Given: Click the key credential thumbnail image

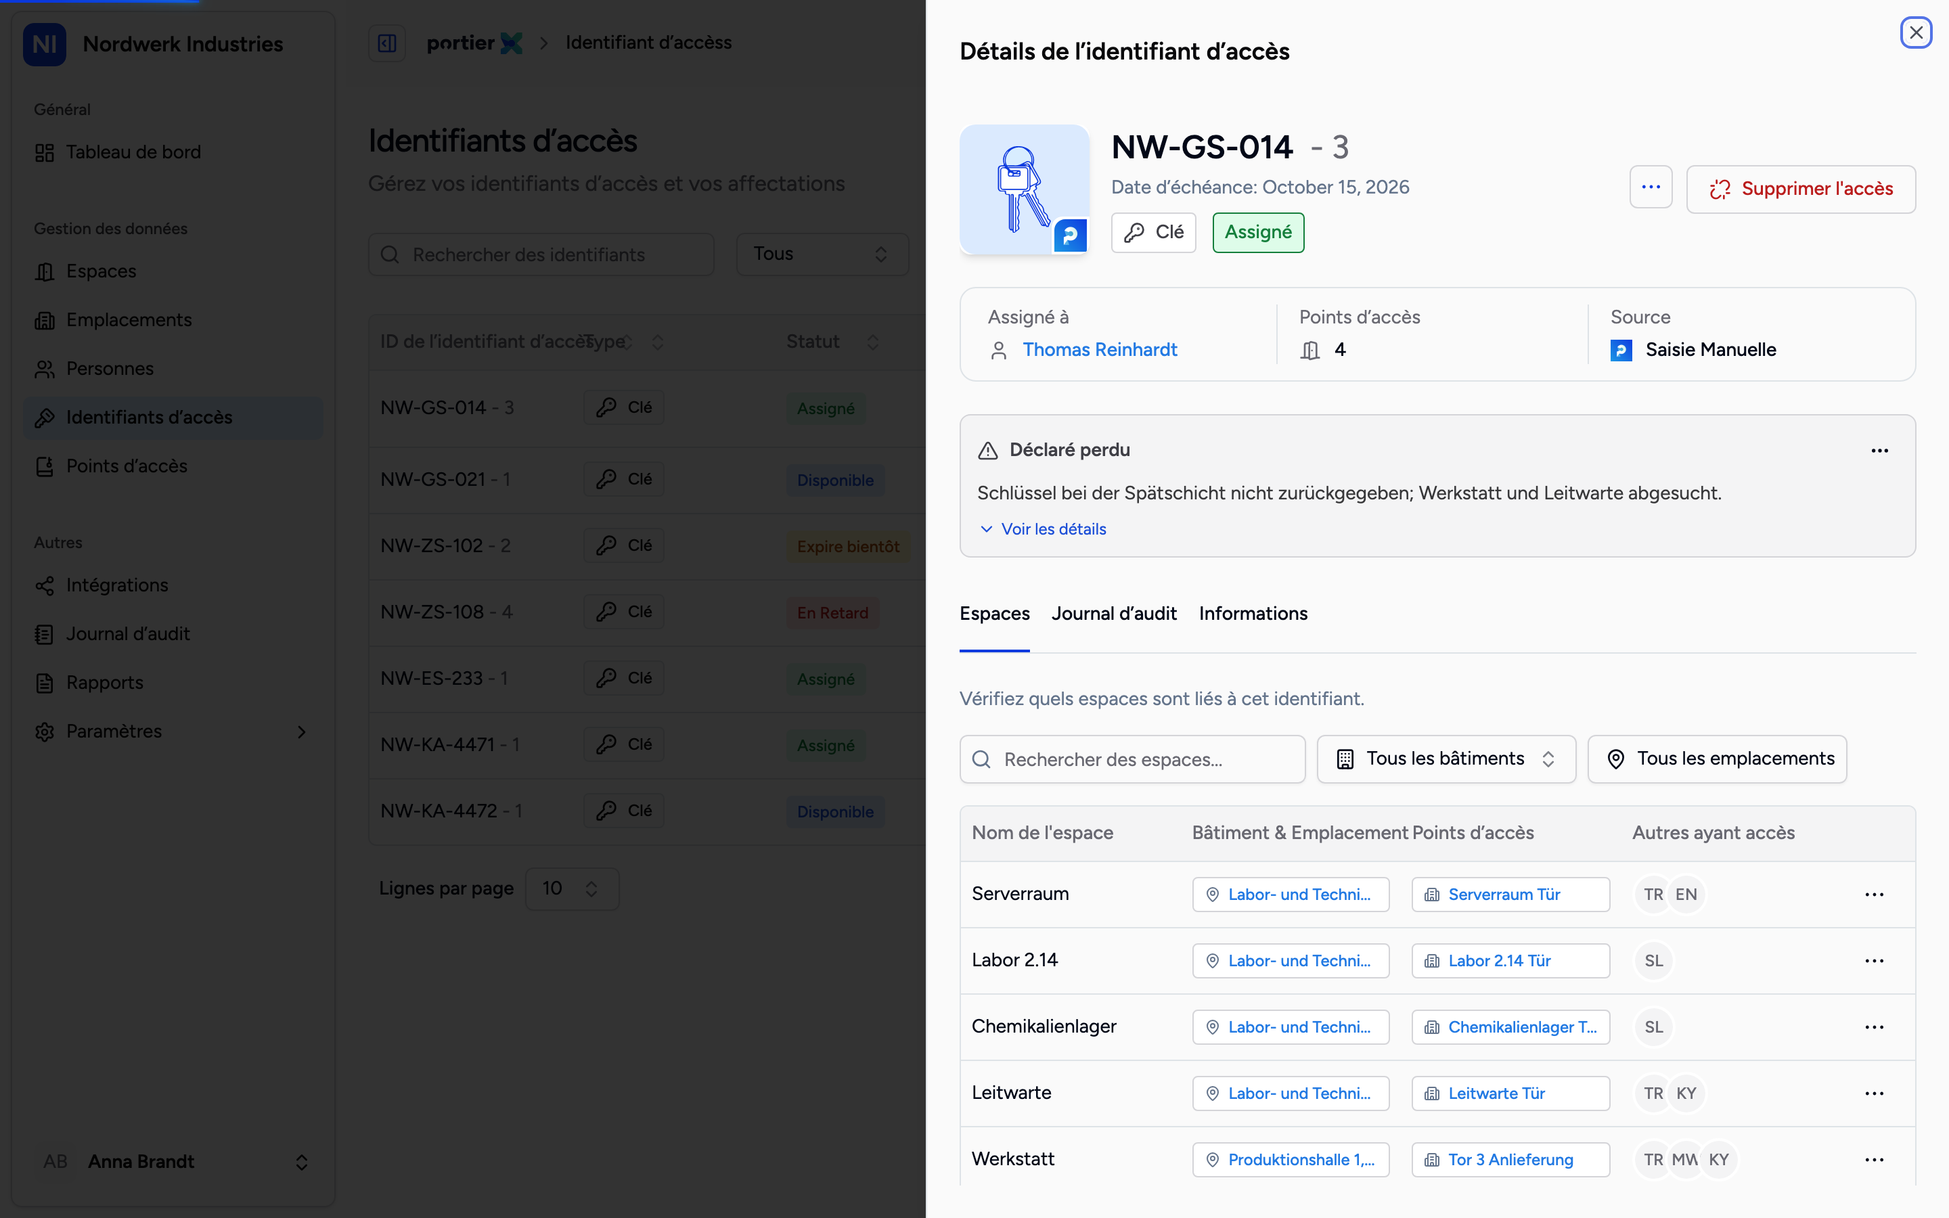Looking at the screenshot, I should 1024,189.
